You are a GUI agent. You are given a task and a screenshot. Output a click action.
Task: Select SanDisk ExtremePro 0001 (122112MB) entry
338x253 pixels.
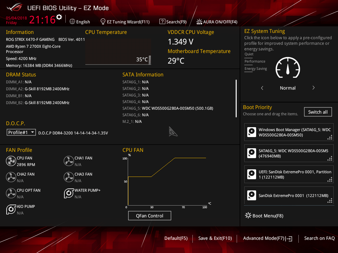click(289, 195)
